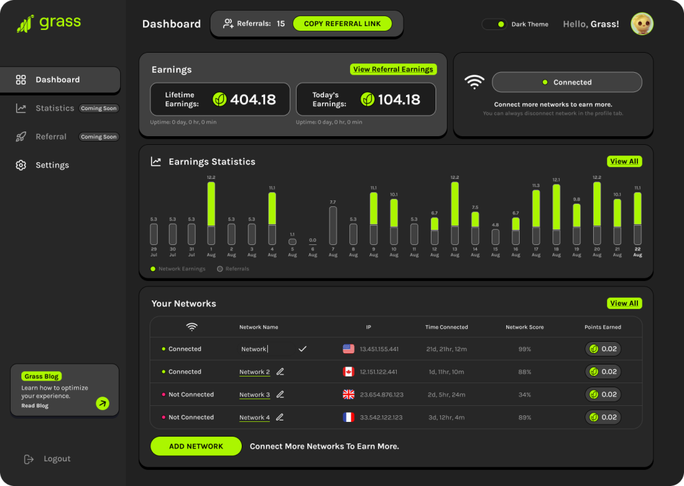
Task: Click the 22 Aug bar in chart
Action: pyautogui.click(x=637, y=218)
